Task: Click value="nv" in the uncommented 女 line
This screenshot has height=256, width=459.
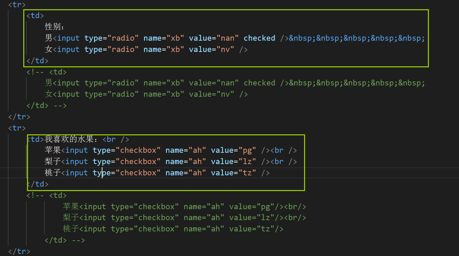Action: 211,49
